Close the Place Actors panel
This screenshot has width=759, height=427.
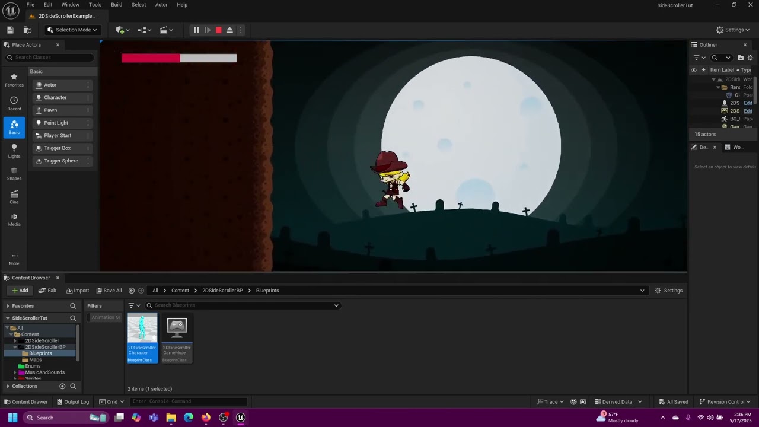58,45
